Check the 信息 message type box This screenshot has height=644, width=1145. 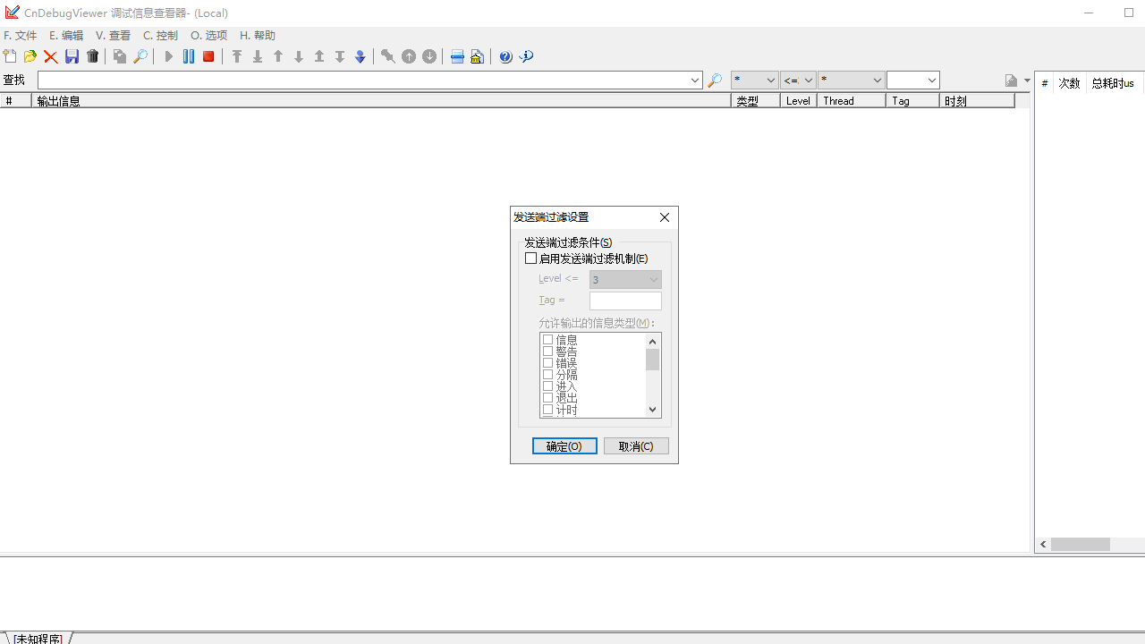pos(548,340)
